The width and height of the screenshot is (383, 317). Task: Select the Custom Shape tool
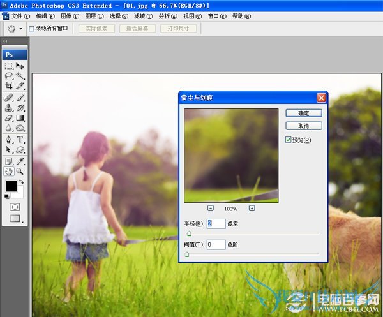click(x=20, y=150)
